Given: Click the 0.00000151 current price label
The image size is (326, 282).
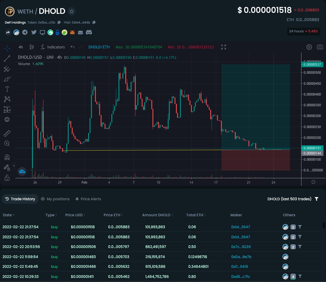Looking at the screenshot, I should [312, 148].
